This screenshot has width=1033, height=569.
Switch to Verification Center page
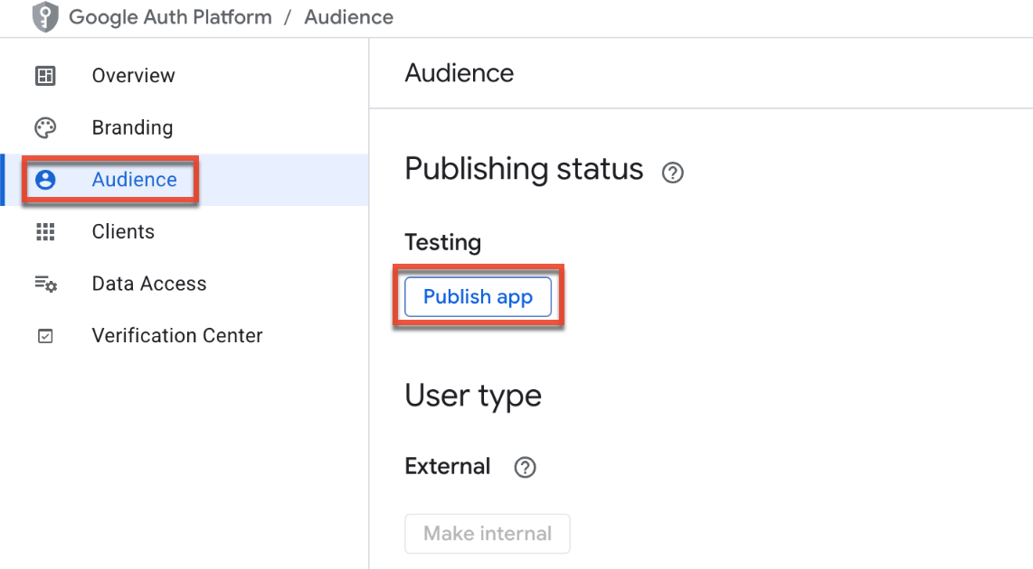(177, 336)
